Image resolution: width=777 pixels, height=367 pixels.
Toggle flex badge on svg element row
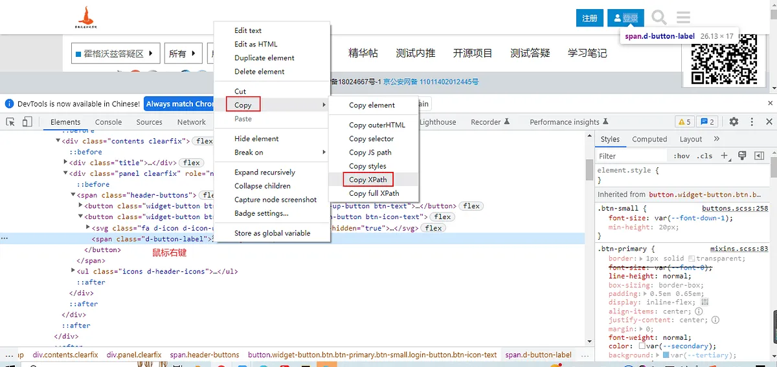[x=434, y=228]
